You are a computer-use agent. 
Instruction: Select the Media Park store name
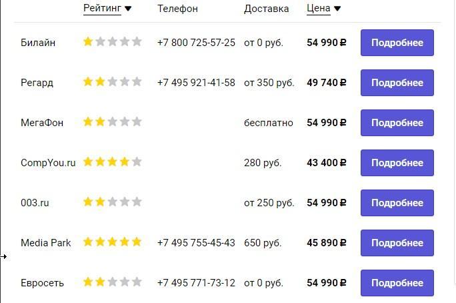tap(46, 243)
